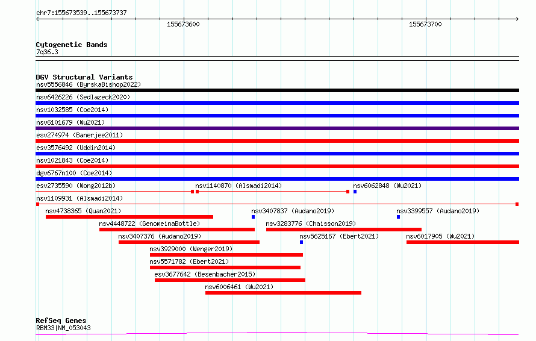Screen dimensions: 536x341
Task: Select the nsv1032585 (Coe2014) label
Action: coord(72,110)
